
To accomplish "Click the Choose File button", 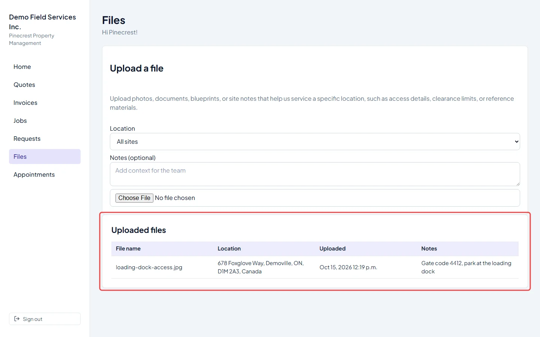I will pyautogui.click(x=134, y=198).
